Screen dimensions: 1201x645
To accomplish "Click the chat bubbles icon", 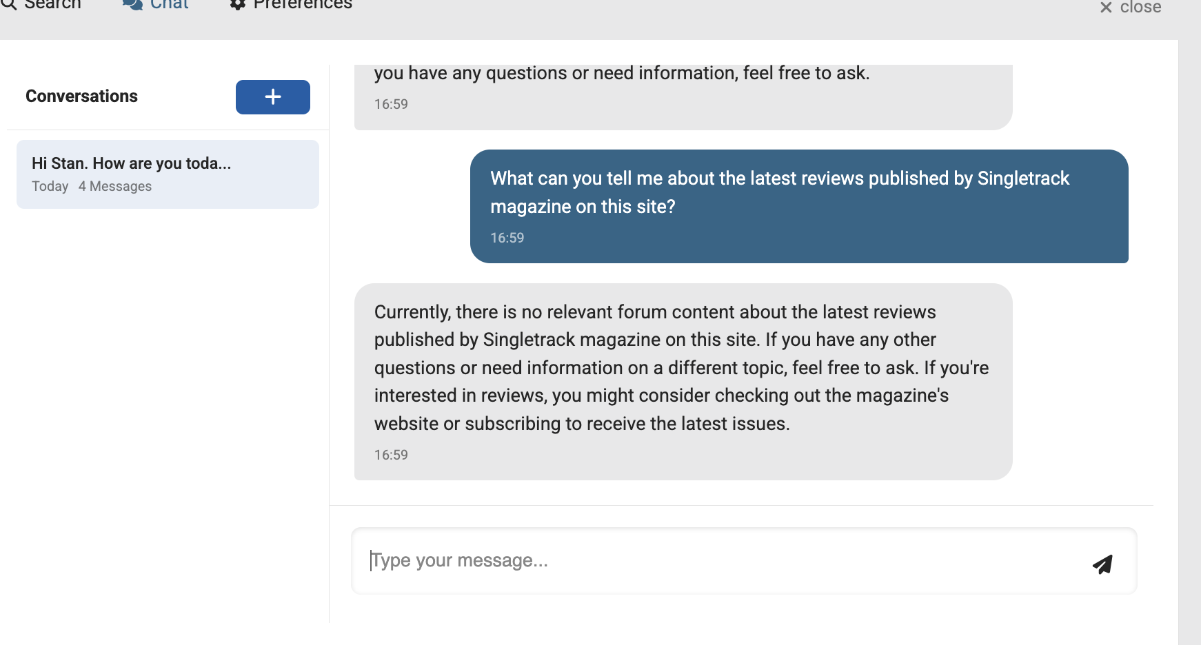I will point(132,5).
